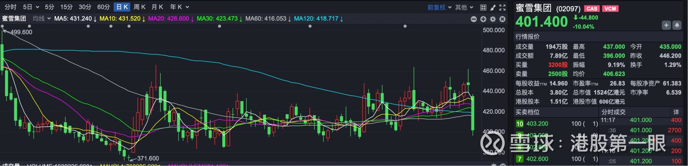
Task: Open the 其他 dropdown menu
Action: (464, 7)
